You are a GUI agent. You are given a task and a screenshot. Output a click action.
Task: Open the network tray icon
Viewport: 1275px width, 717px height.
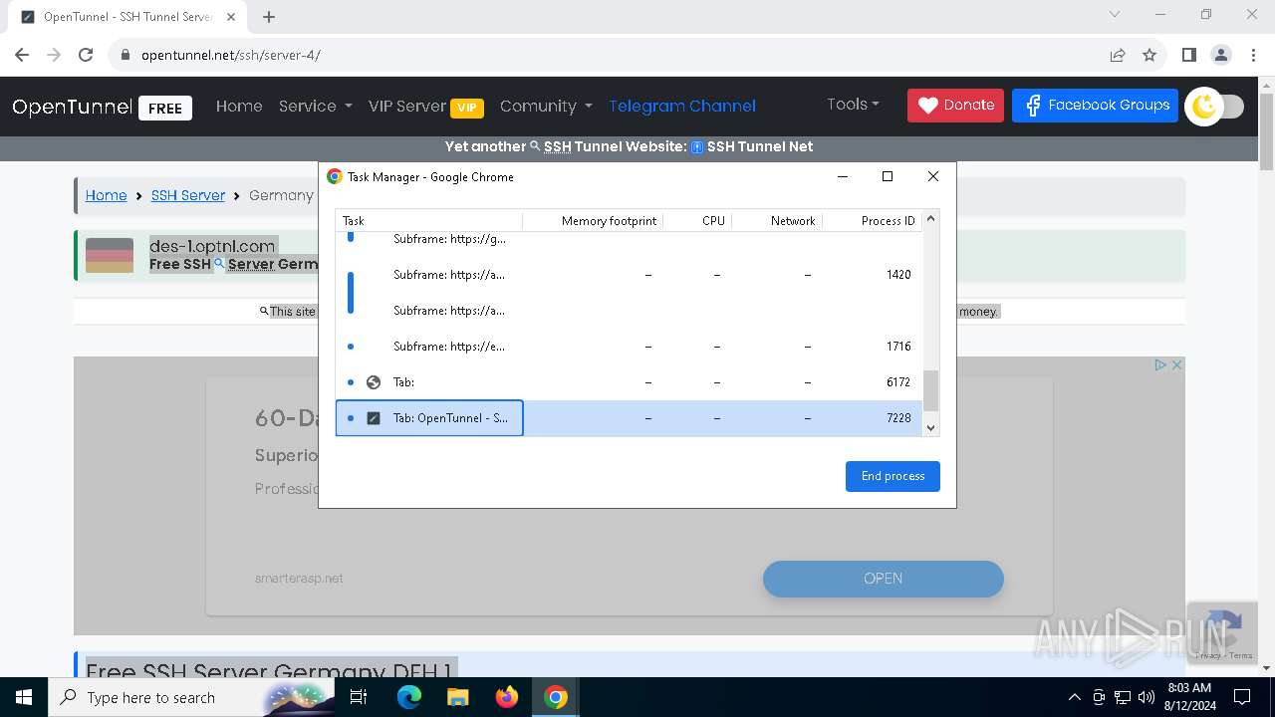point(1123,697)
